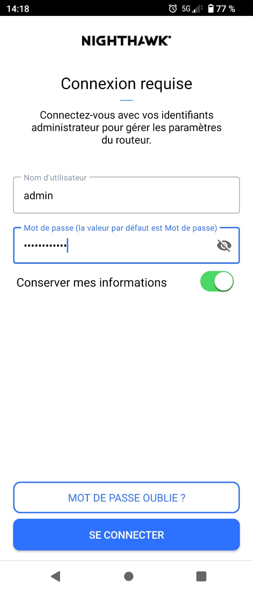Viewport: 253px width, 592px height.
Task: Open recent apps with square button
Action: click(x=201, y=576)
